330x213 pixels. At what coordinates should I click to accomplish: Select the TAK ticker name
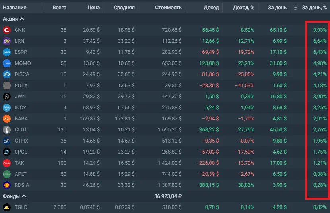19,163
